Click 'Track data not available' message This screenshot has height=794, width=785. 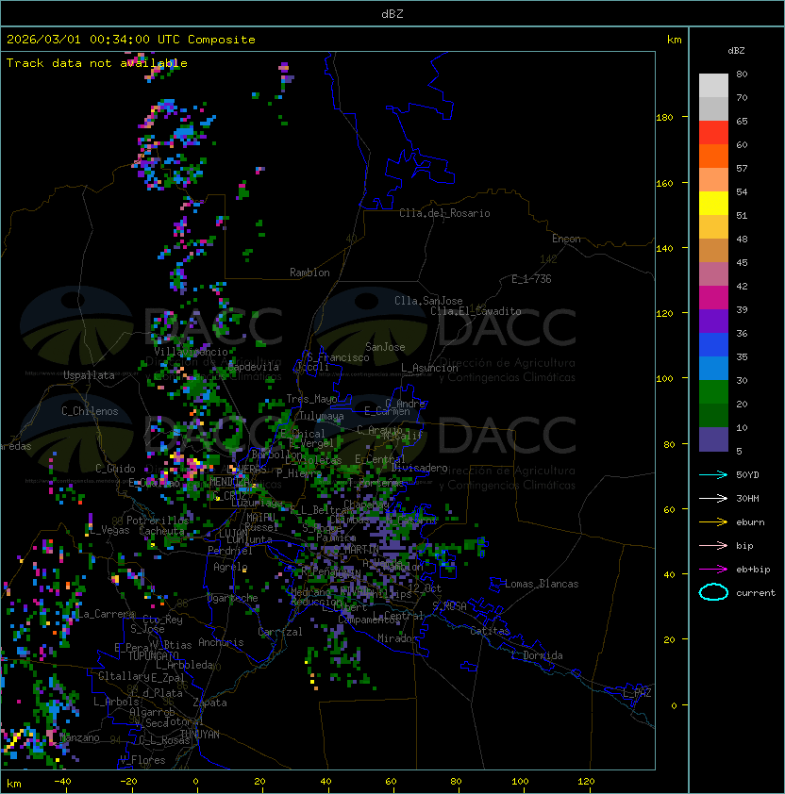point(97,63)
